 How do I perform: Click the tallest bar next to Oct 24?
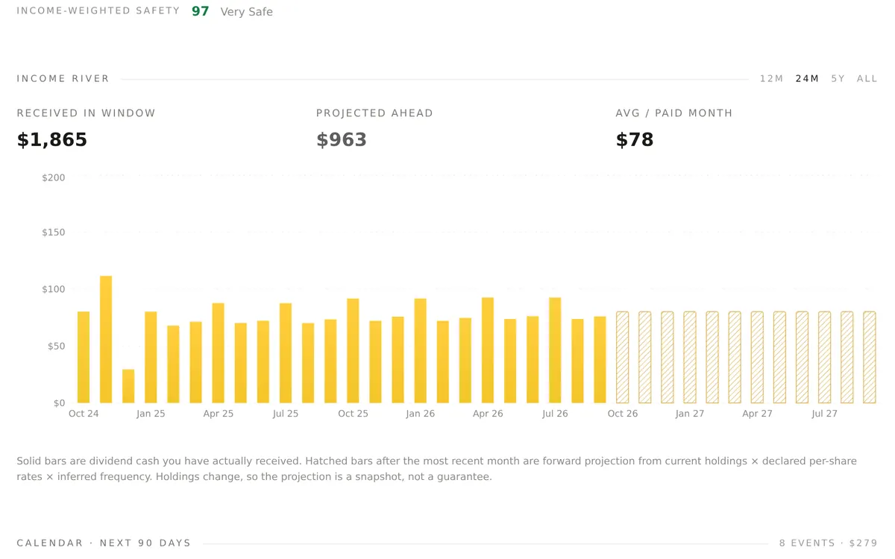(x=106, y=340)
